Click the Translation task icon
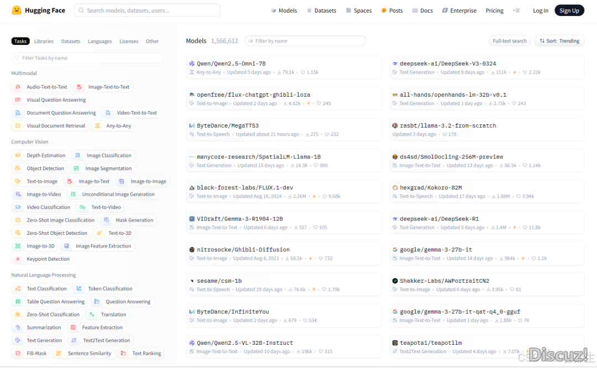Image resolution: width=597 pixels, height=368 pixels. coord(92,314)
